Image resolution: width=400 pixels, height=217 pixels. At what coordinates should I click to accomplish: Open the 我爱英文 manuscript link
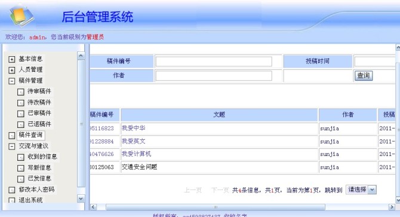tap(133, 141)
